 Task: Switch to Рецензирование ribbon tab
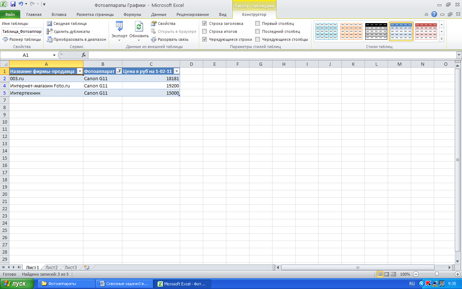pyautogui.click(x=193, y=14)
